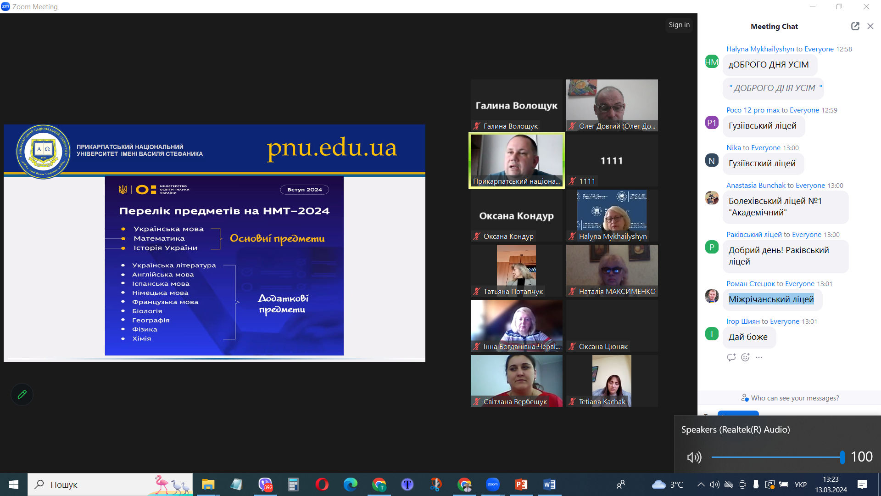Open Who can see your messages link
The width and height of the screenshot is (881, 496).
tap(794, 398)
